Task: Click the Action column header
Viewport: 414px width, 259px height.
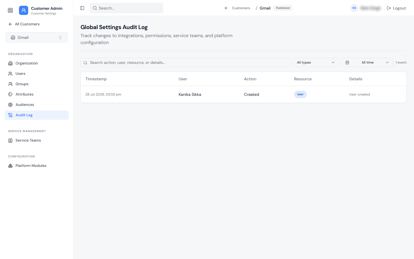Action: (250, 79)
